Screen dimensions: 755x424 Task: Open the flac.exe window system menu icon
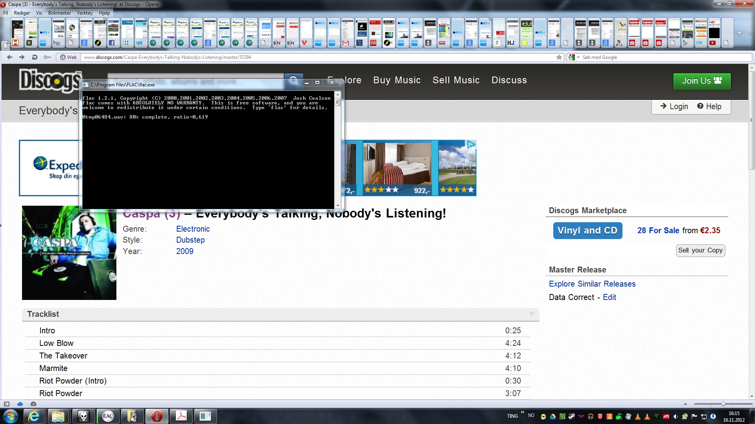pyautogui.click(x=86, y=84)
